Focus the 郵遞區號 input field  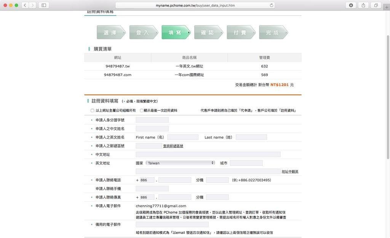pyautogui.click(x=149, y=146)
